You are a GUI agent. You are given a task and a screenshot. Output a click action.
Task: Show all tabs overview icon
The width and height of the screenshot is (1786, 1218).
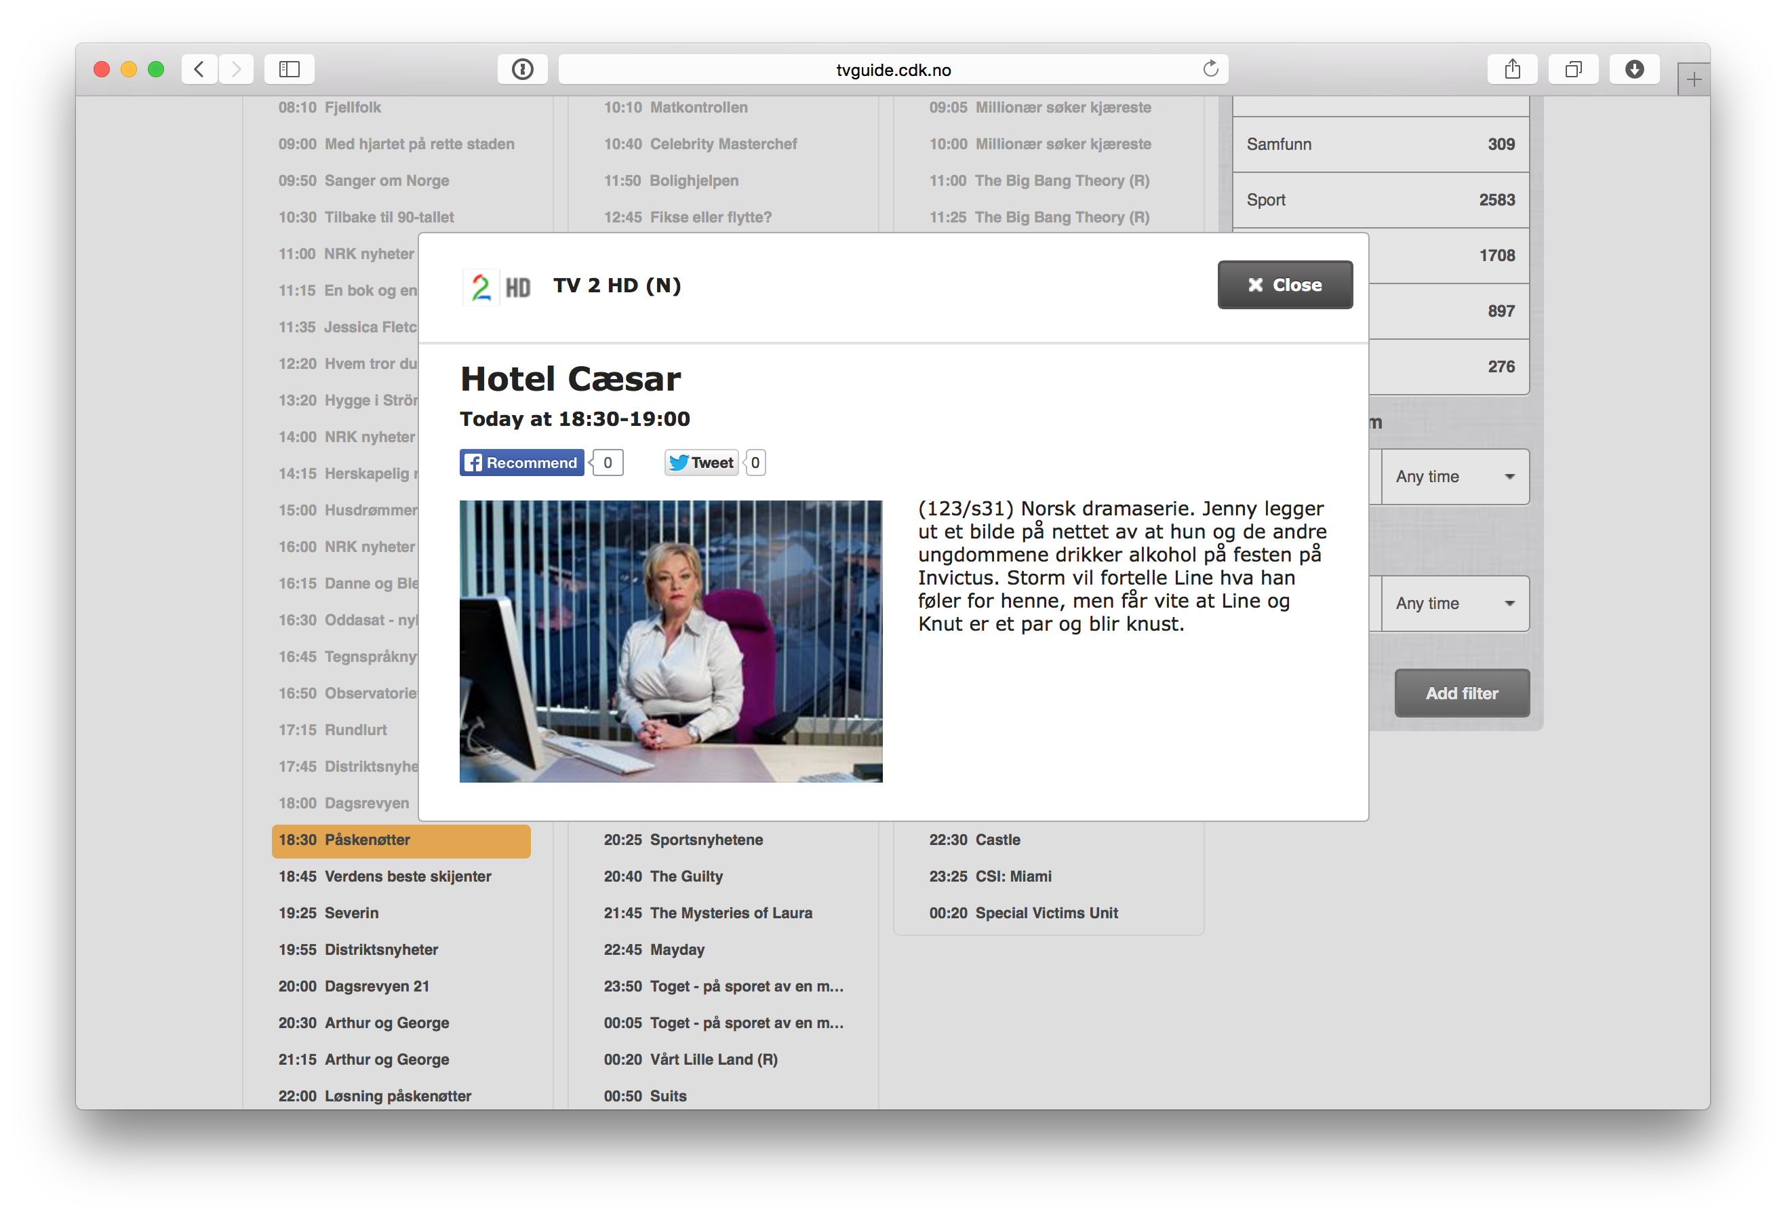pyautogui.click(x=1573, y=69)
